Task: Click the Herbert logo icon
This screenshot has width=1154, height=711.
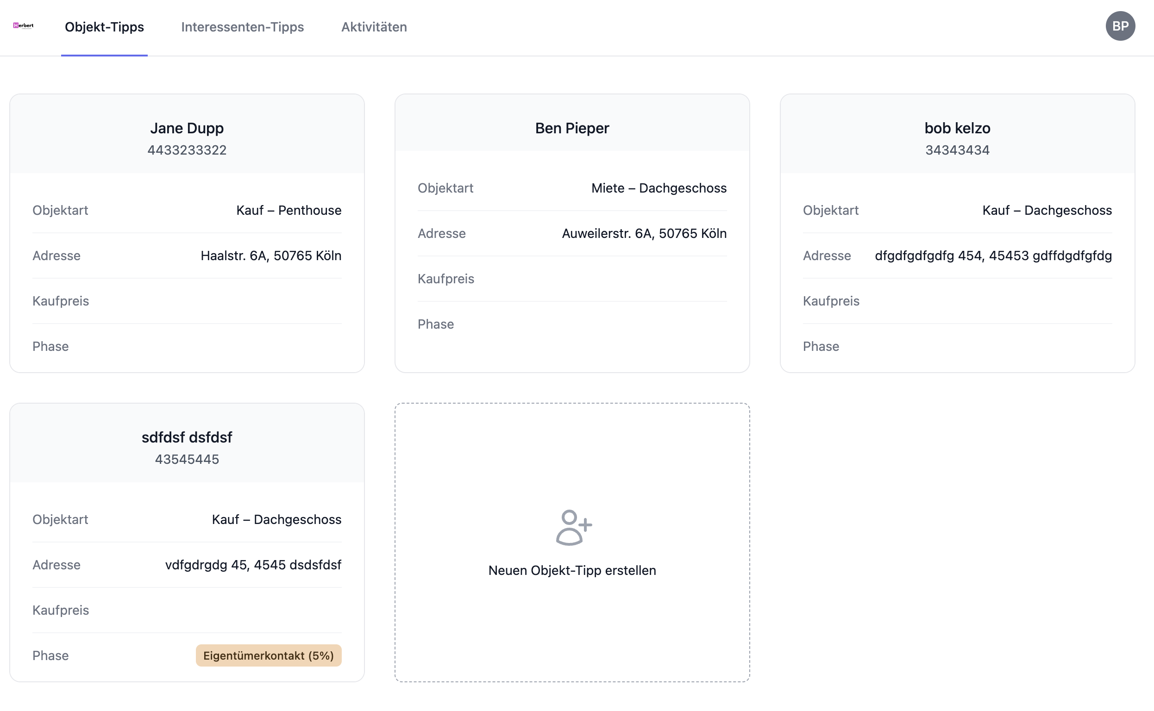Action: [x=23, y=26]
